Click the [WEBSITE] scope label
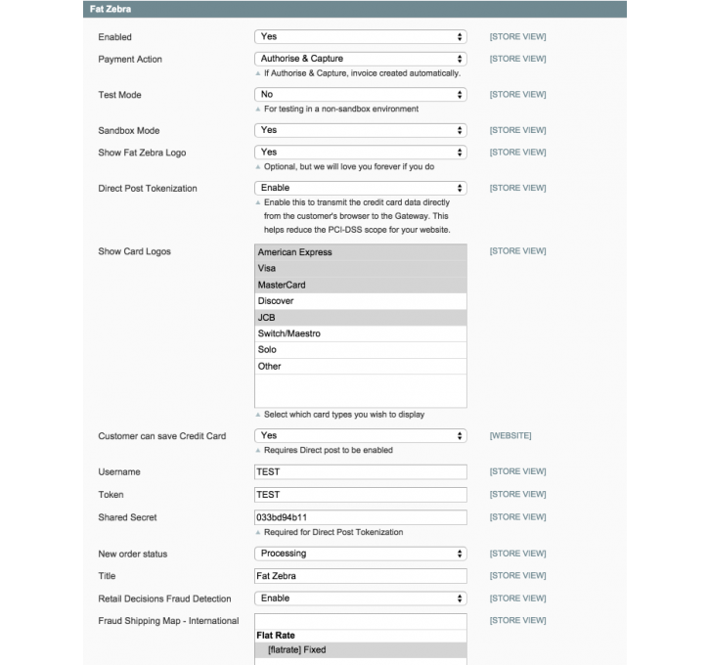The height and width of the screenshot is (665, 709). (510, 436)
